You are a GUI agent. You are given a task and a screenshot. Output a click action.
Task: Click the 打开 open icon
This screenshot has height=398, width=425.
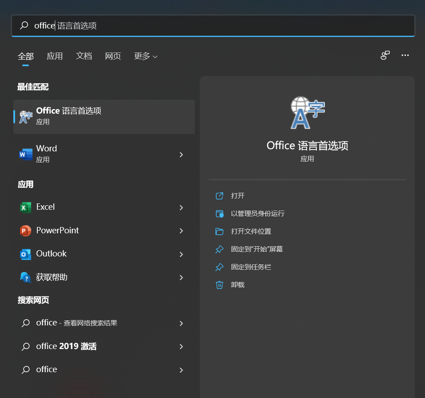(x=219, y=196)
